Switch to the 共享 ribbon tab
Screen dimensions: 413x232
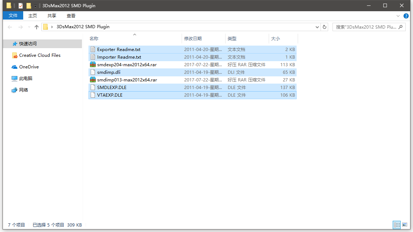[52, 16]
